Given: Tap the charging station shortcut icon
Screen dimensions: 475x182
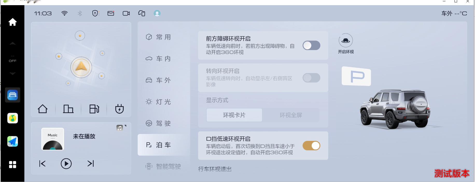Looking at the screenshot, I should 119,109.
